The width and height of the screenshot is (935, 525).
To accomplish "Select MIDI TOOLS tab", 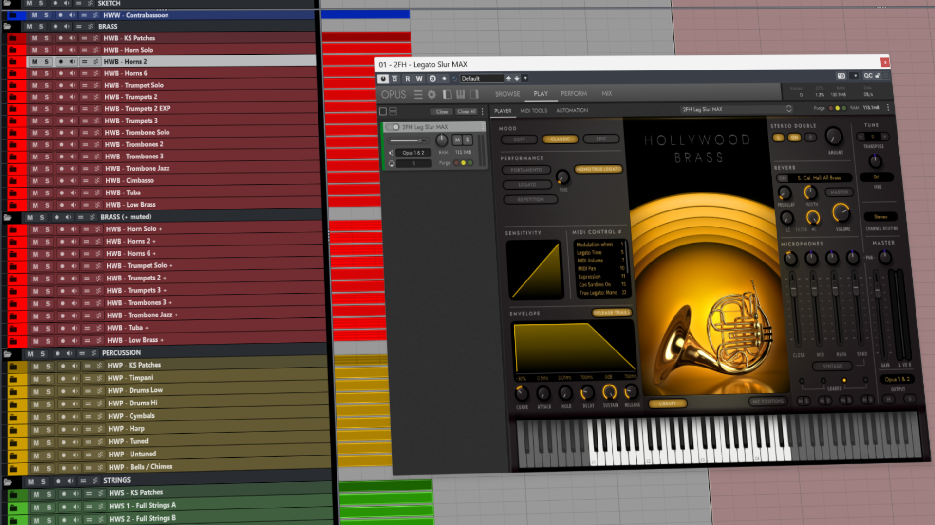I will pyautogui.click(x=534, y=111).
